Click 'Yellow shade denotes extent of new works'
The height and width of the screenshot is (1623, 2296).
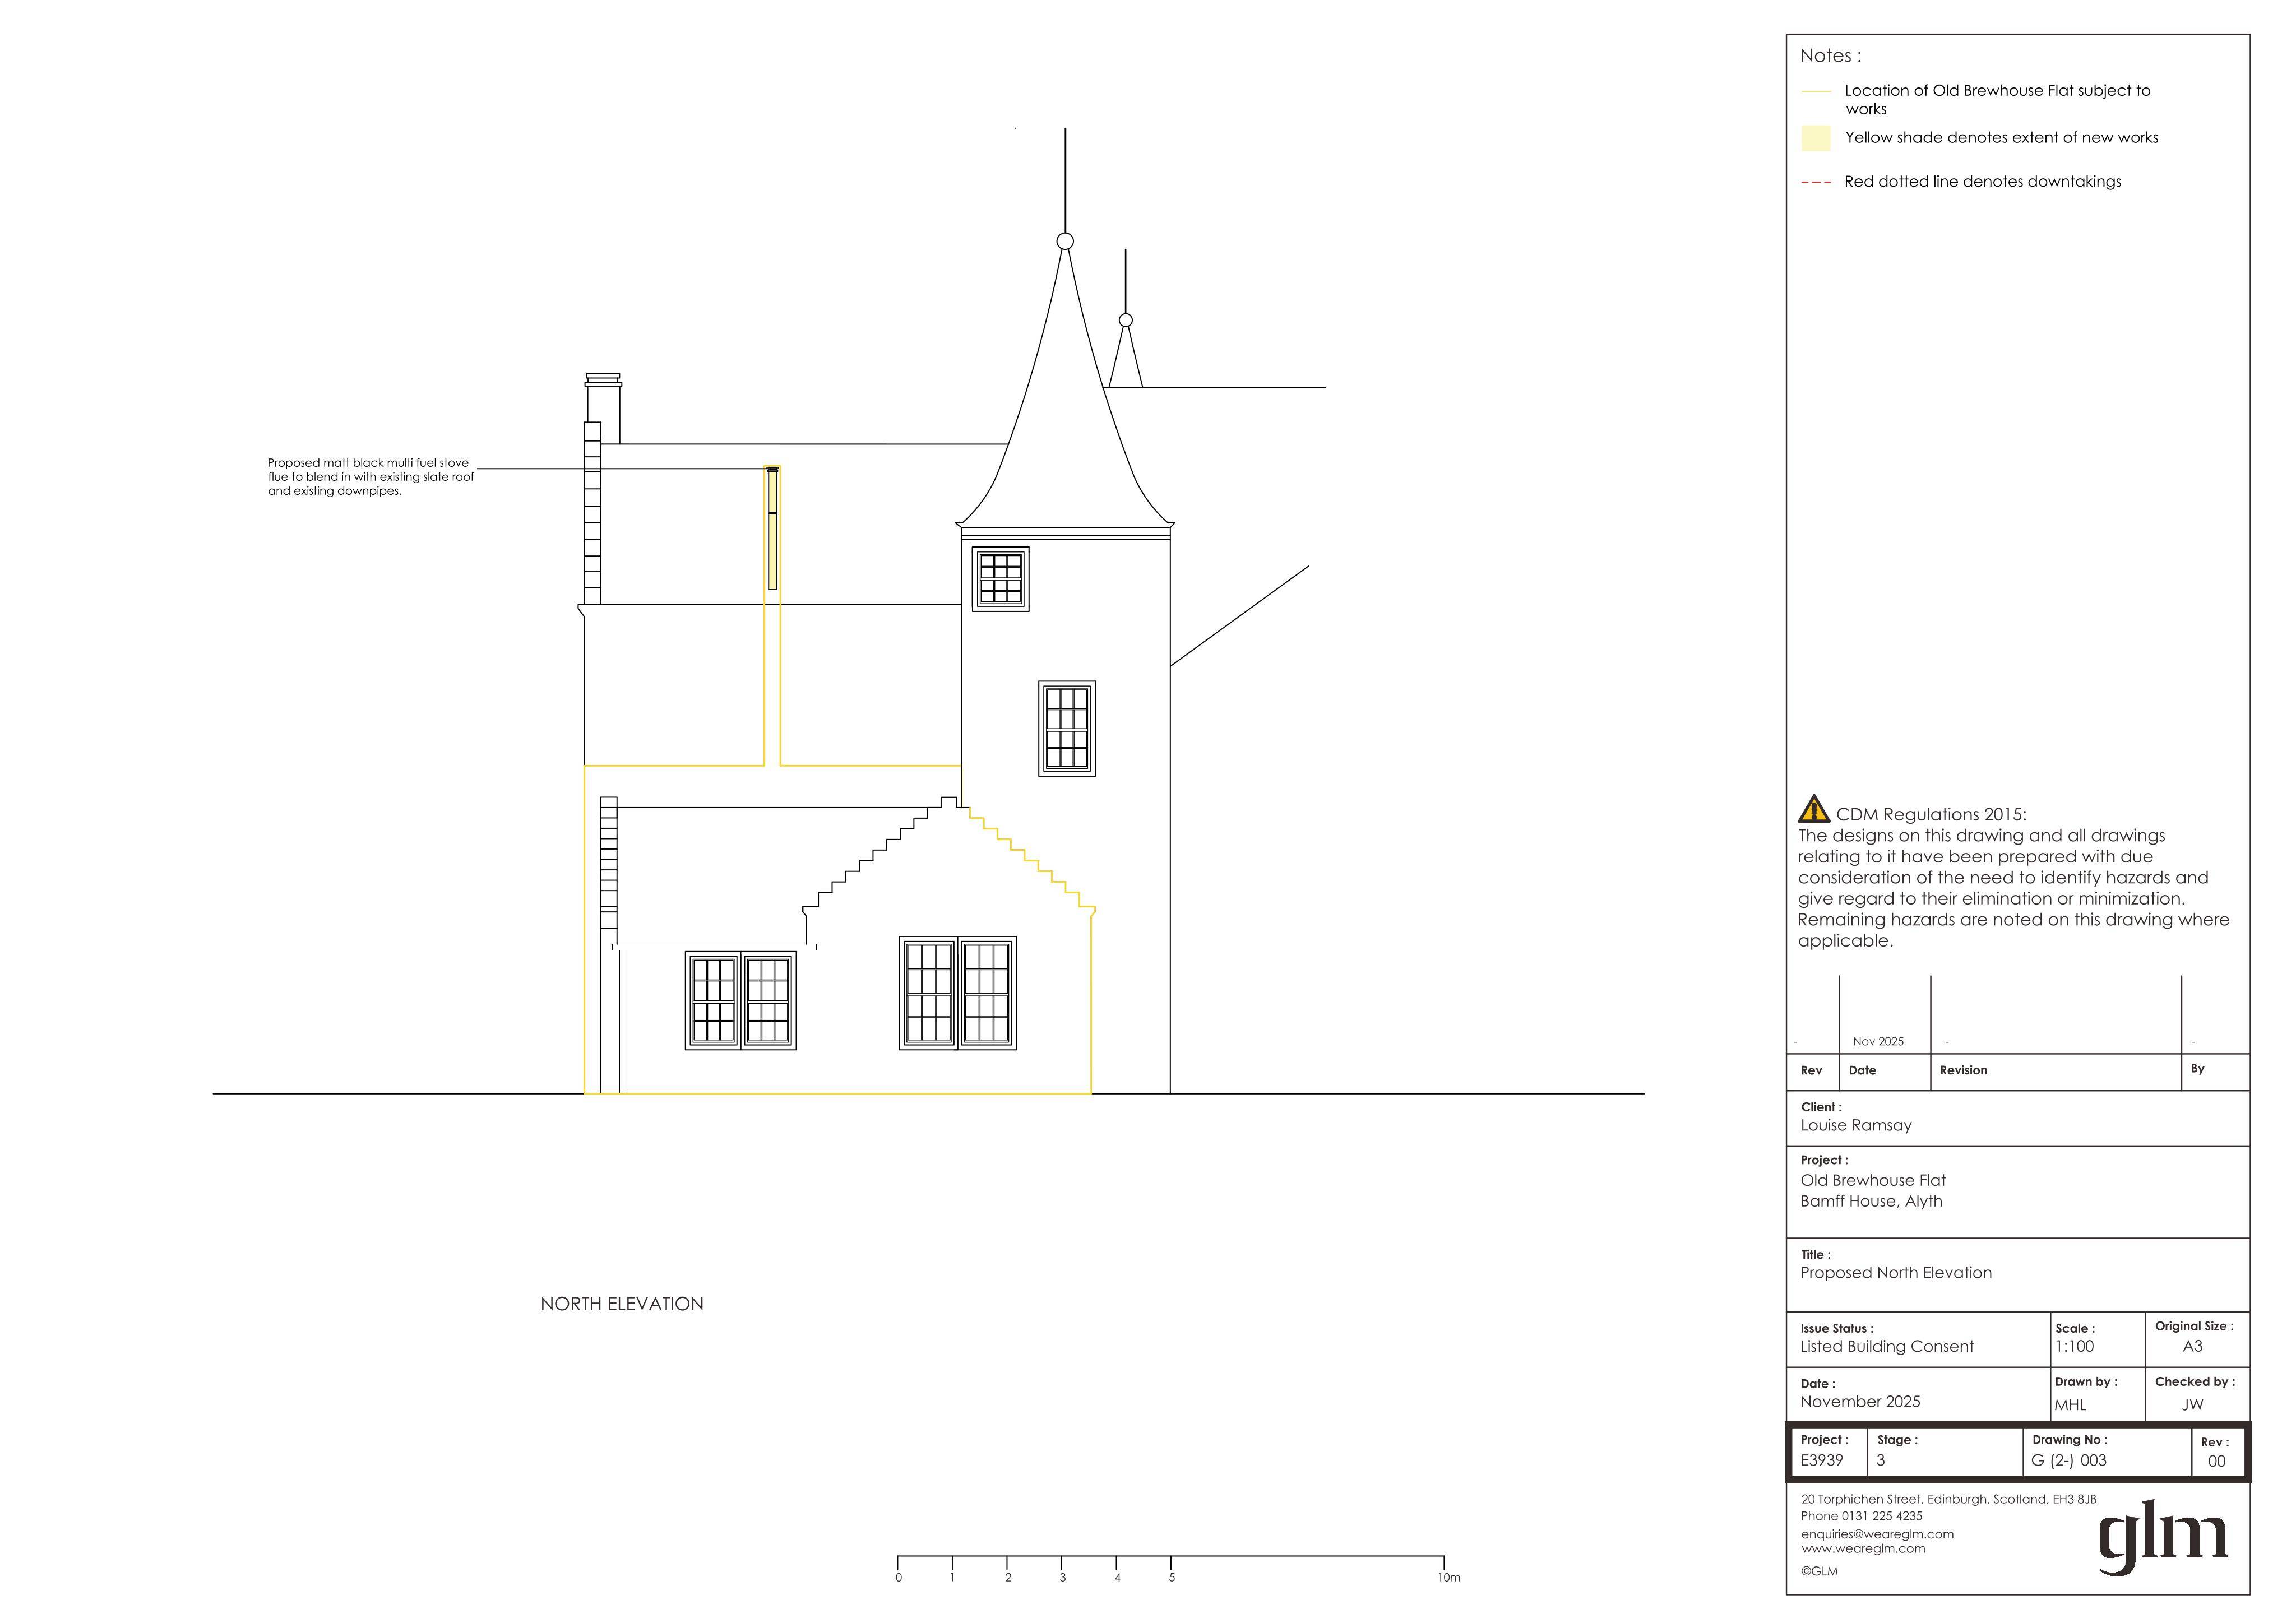coord(2001,138)
